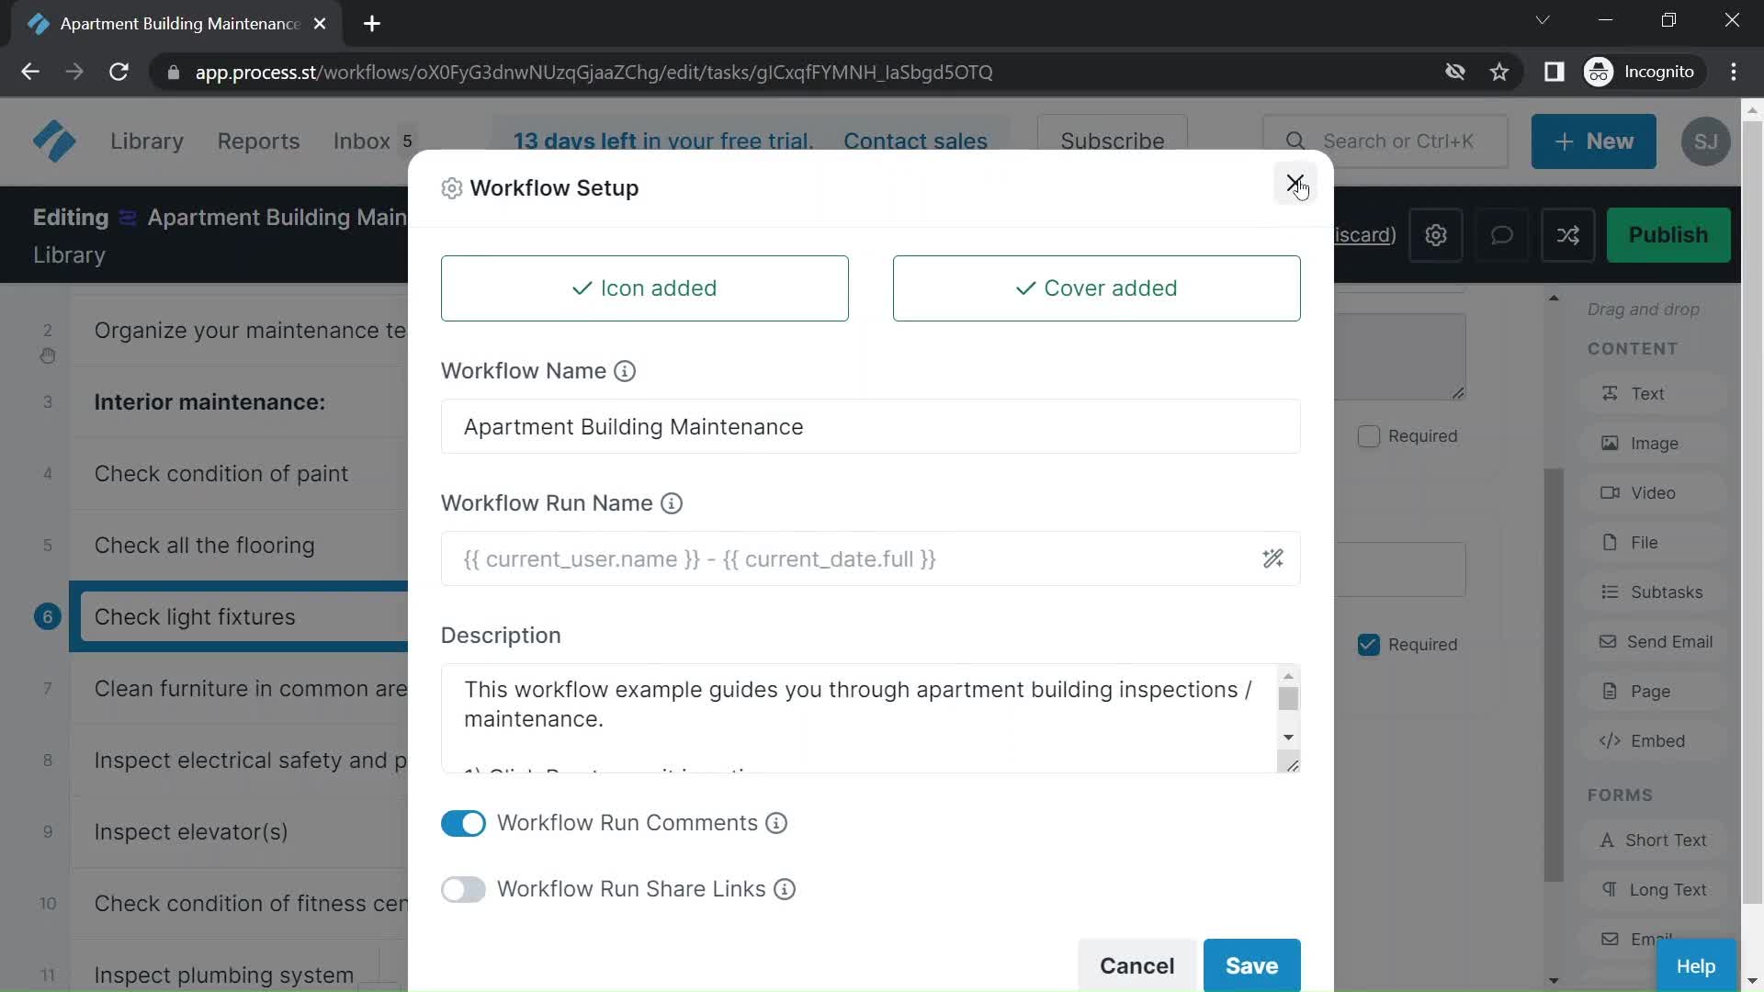Viewport: 1764px width, 992px height.
Task: Click the Cover added button
Action: (1096, 288)
